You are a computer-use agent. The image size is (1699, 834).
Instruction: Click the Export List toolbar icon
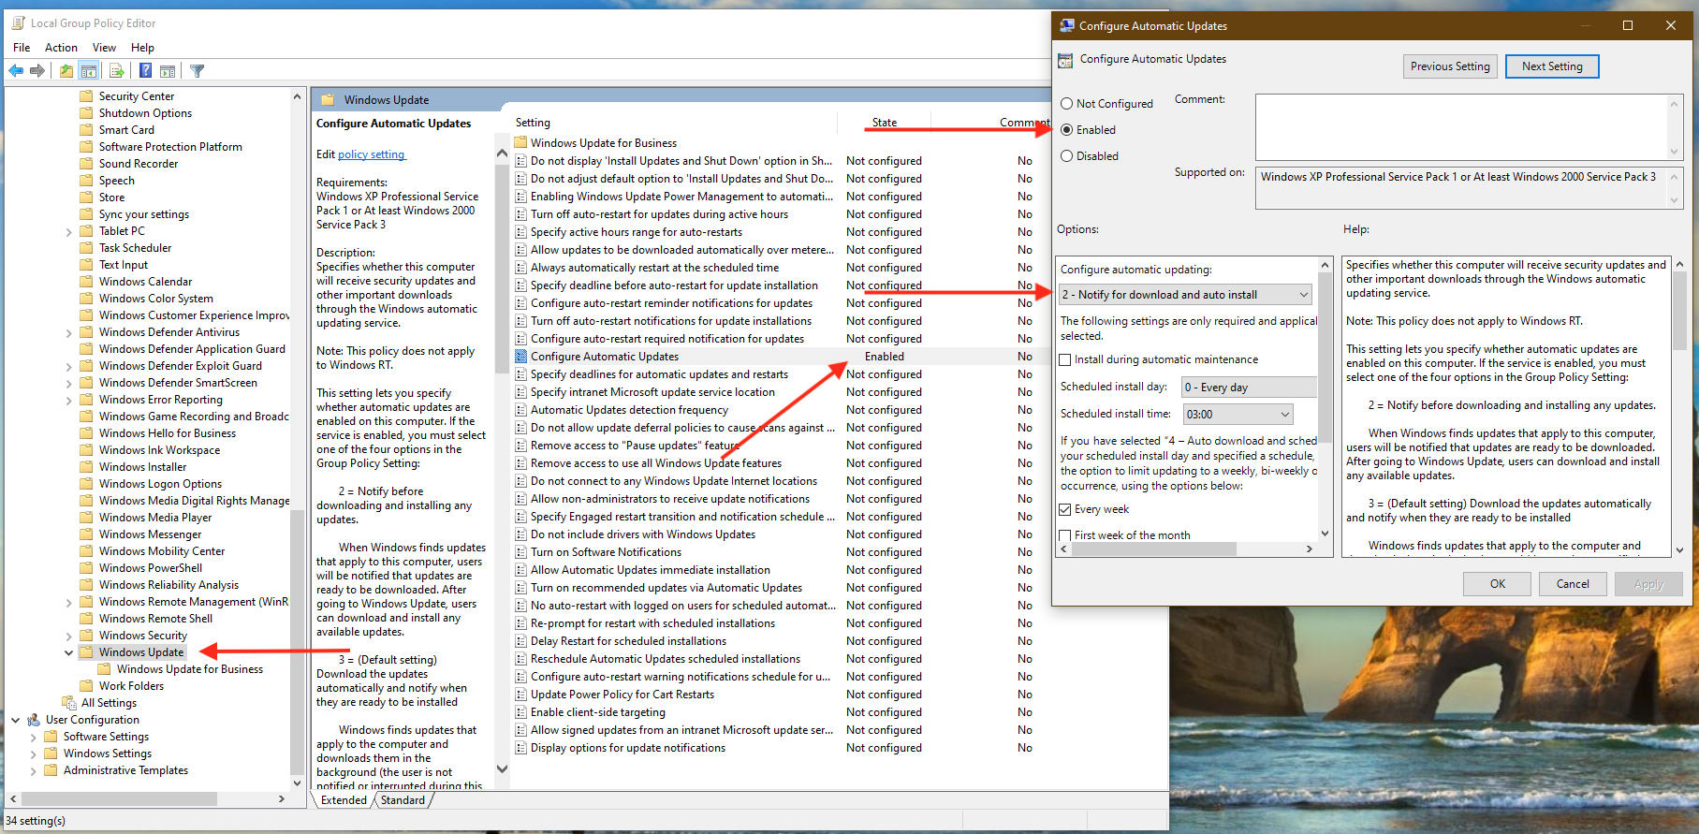point(117,70)
